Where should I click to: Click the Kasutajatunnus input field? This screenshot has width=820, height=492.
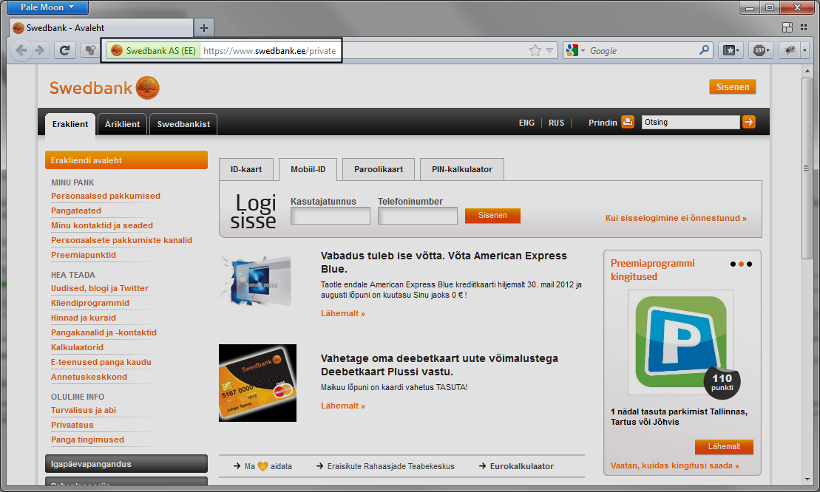[331, 216]
